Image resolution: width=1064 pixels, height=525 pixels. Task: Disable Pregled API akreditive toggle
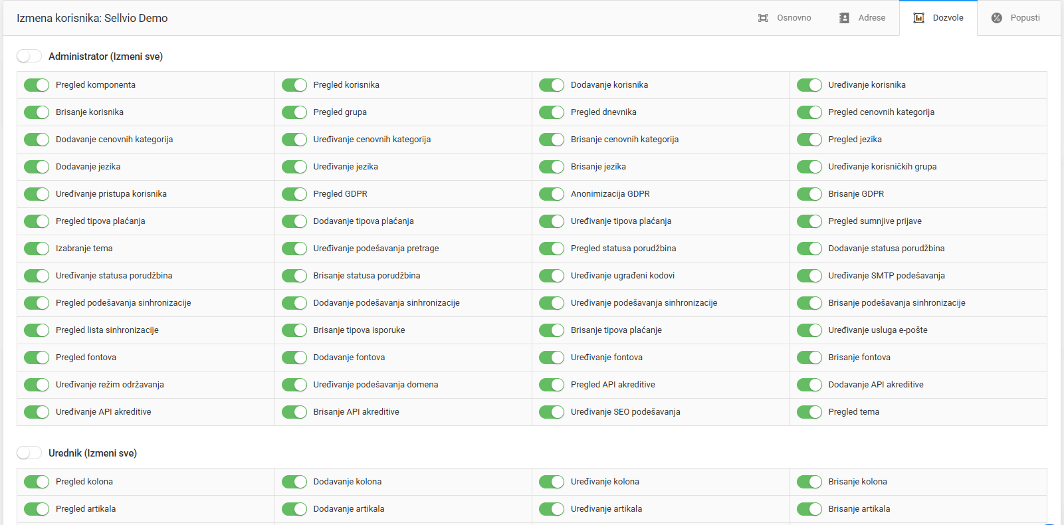click(552, 385)
